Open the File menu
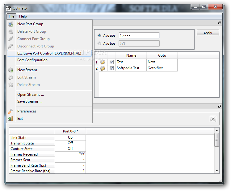 point(11,16)
